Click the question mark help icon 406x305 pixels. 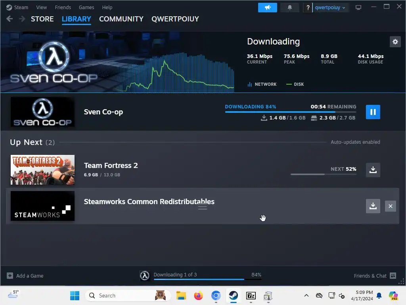tap(308, 8)
